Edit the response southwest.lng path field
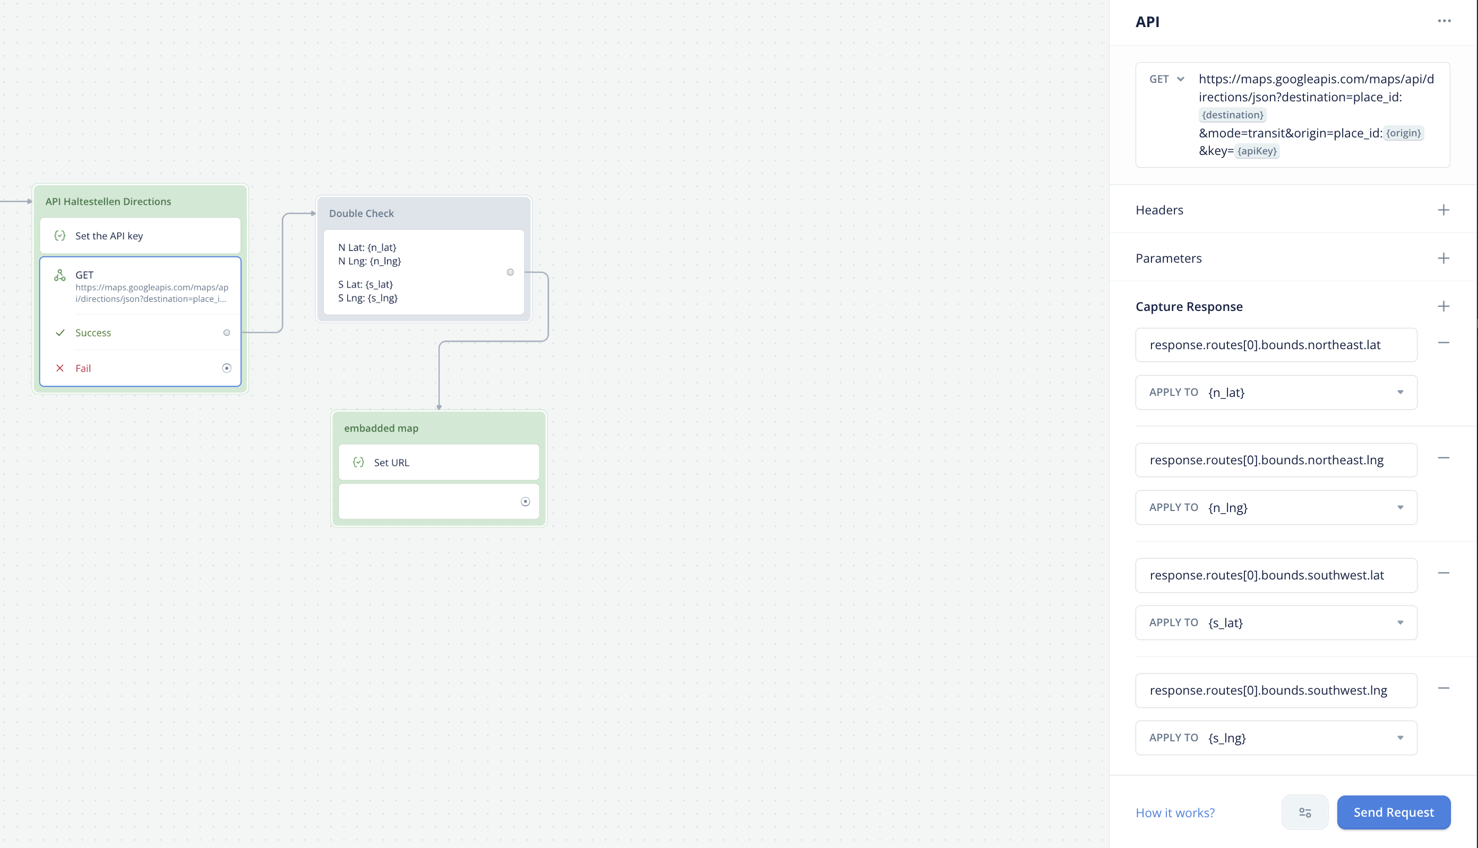 (x=1276, y=690)
